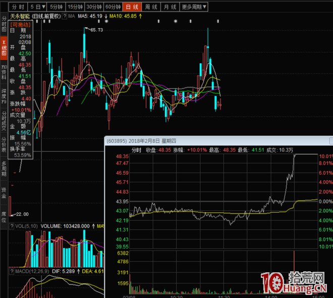Click the MA10: 45.85 readout
This screenshot has height=298, width=333.
click(123, 16)
